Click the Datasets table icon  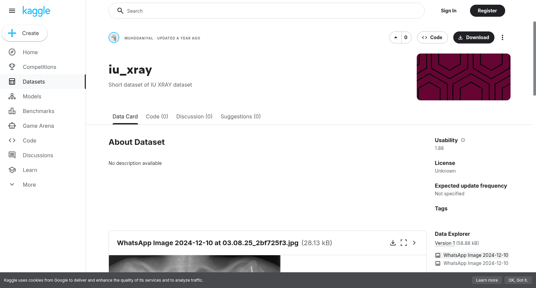click(x=12, y=82)
